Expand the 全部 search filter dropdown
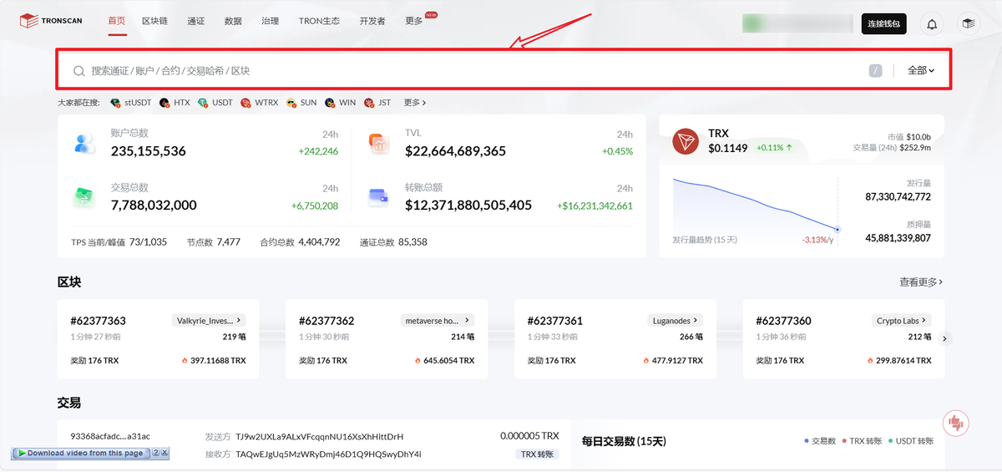The width and height of the screenshot is (1002, 472). coord(920,71)
